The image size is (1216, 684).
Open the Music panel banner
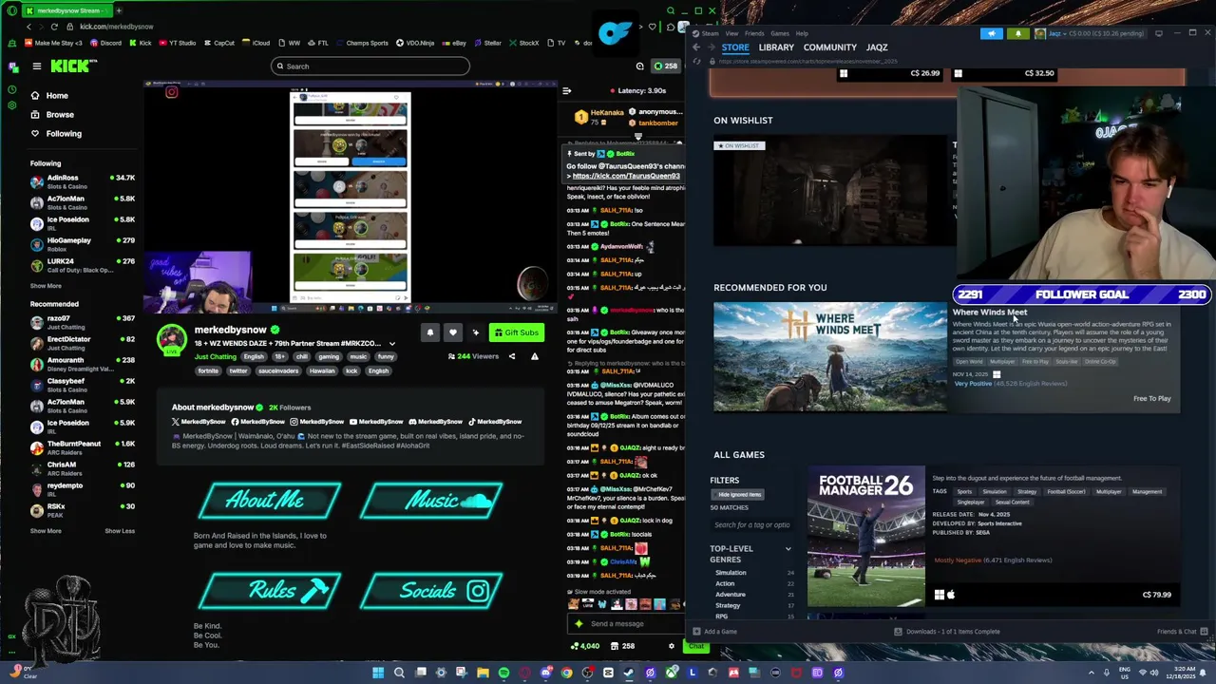[x=432, y=501]
